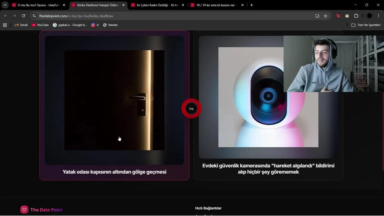Image resolution: width=384 pixels, height=216 pixels.
Task: Open the Yandex bookmark
Action: [x=110, y=25]
